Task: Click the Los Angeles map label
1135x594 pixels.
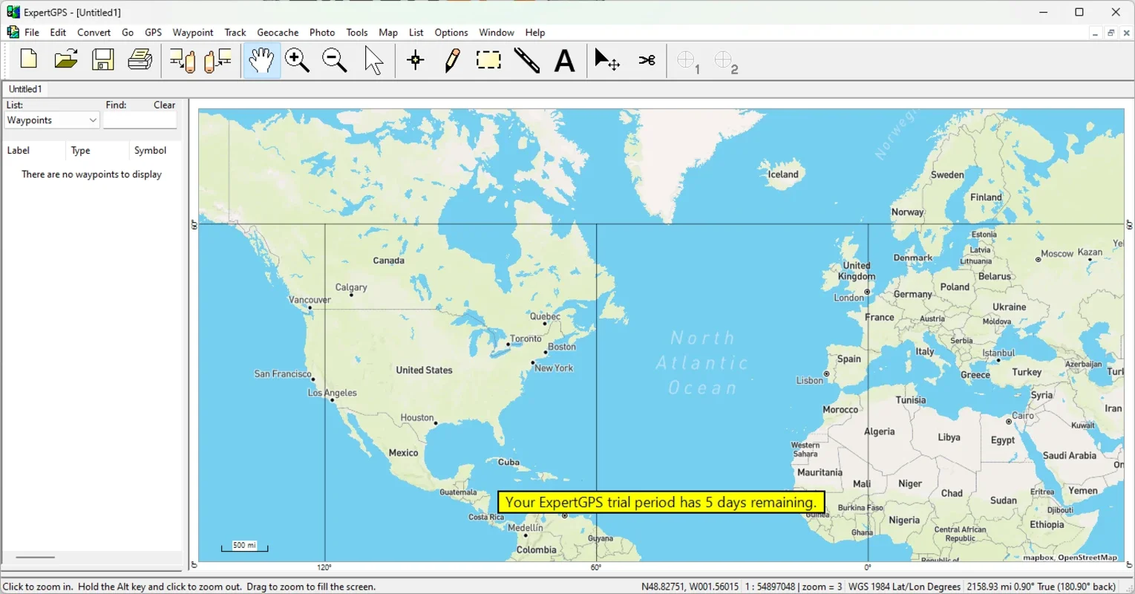Action: tap(333, 393)
